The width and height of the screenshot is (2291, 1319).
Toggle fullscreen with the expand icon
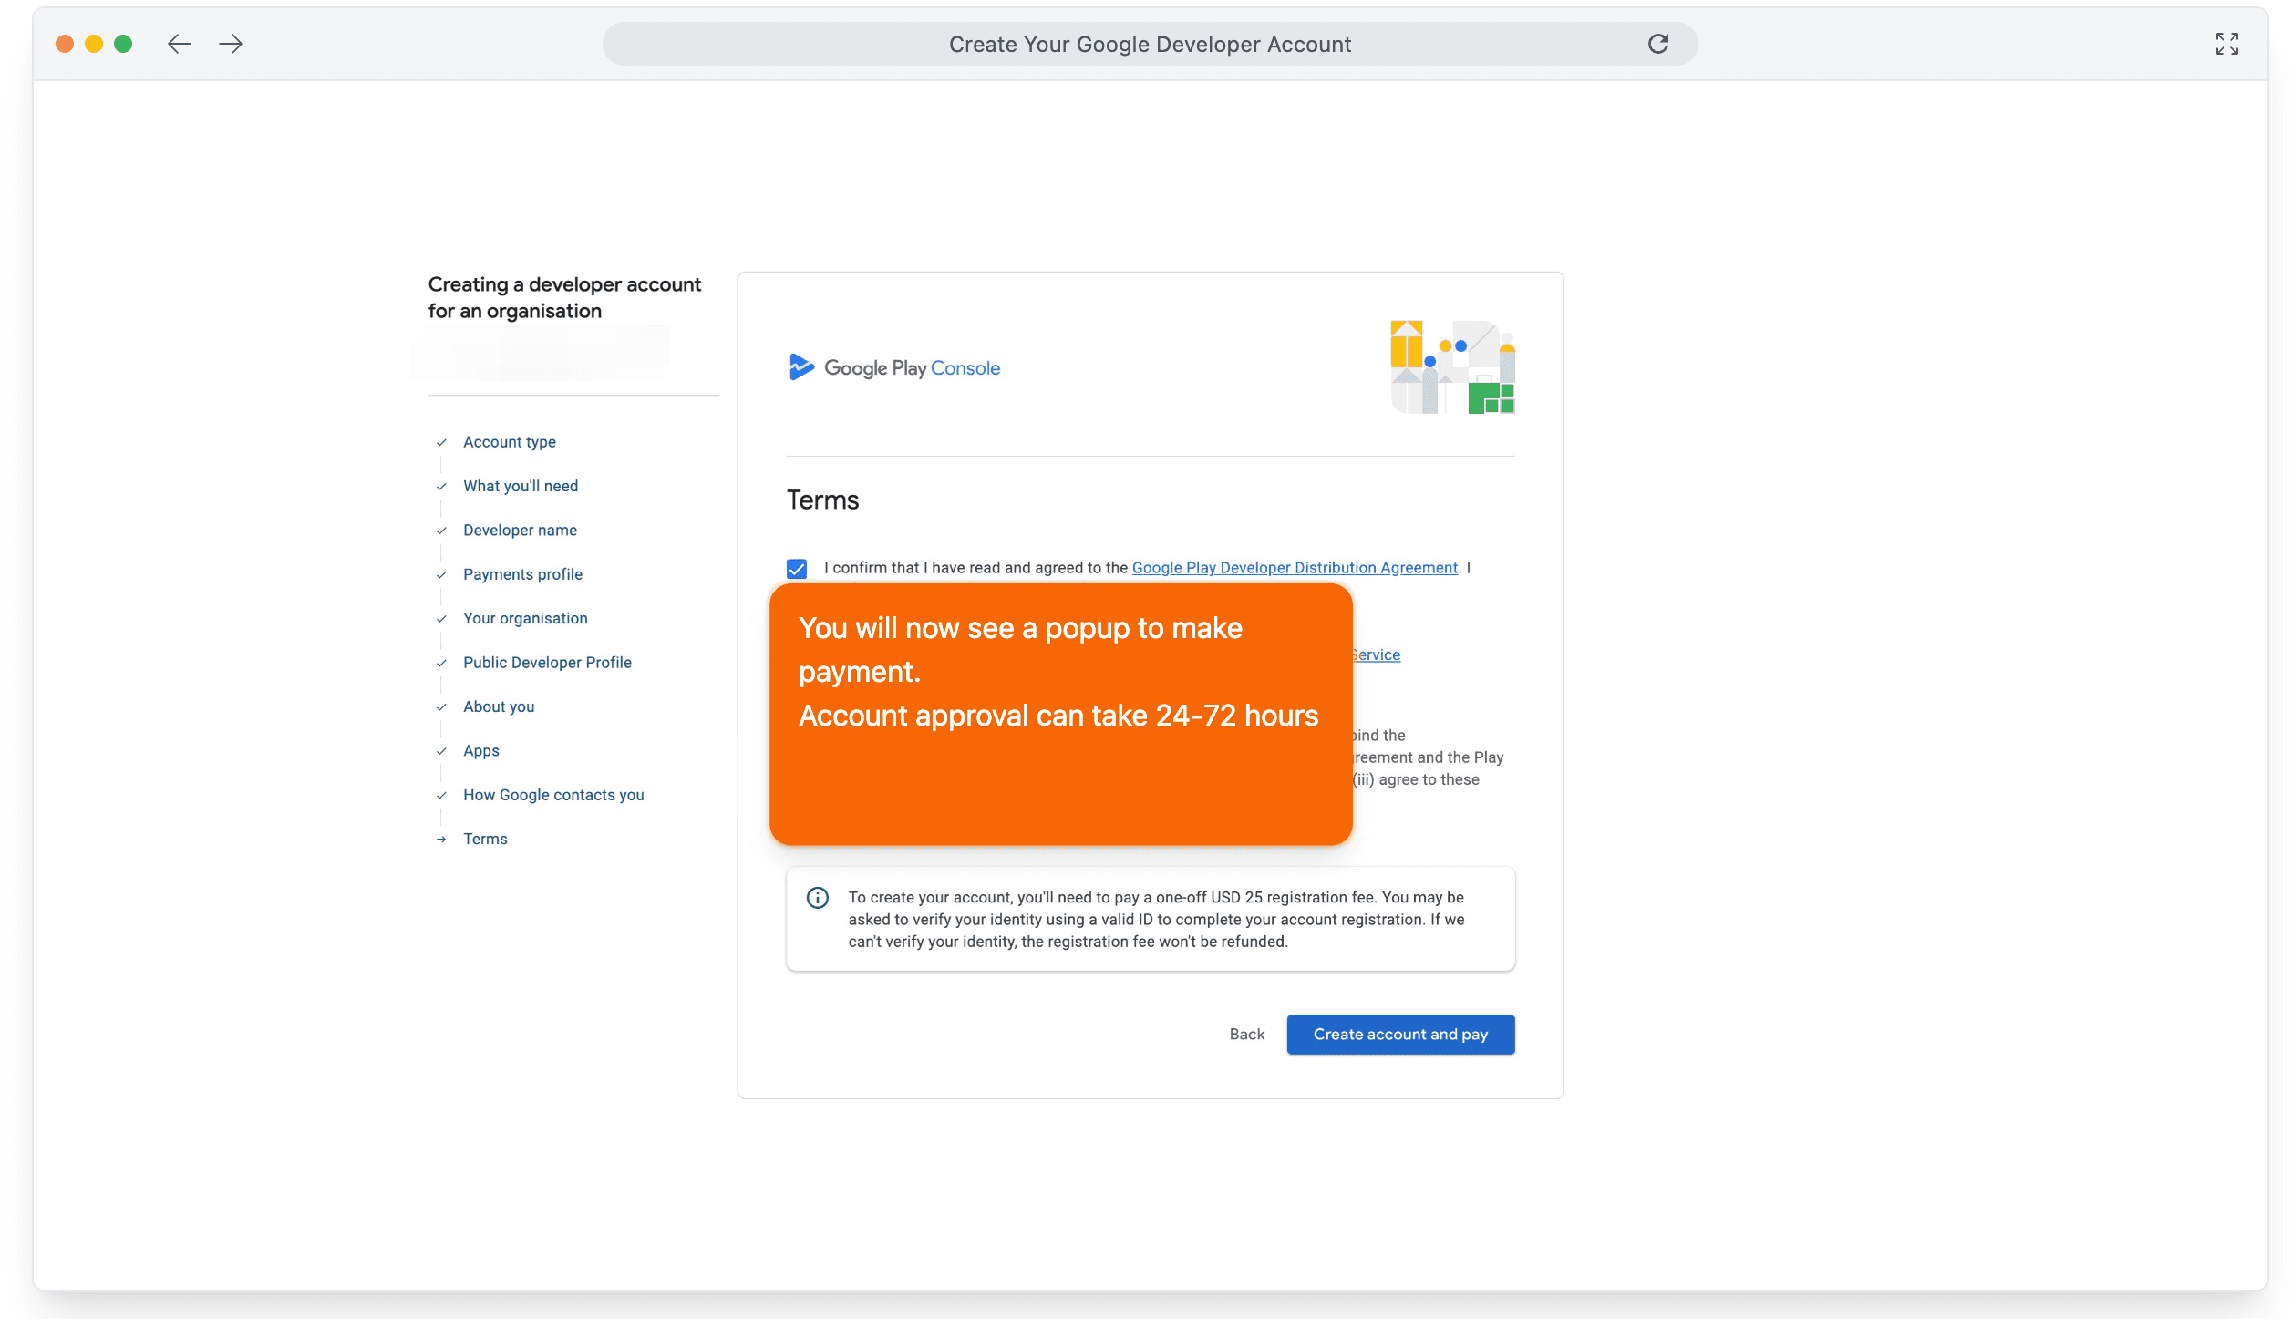point(2226,44)
